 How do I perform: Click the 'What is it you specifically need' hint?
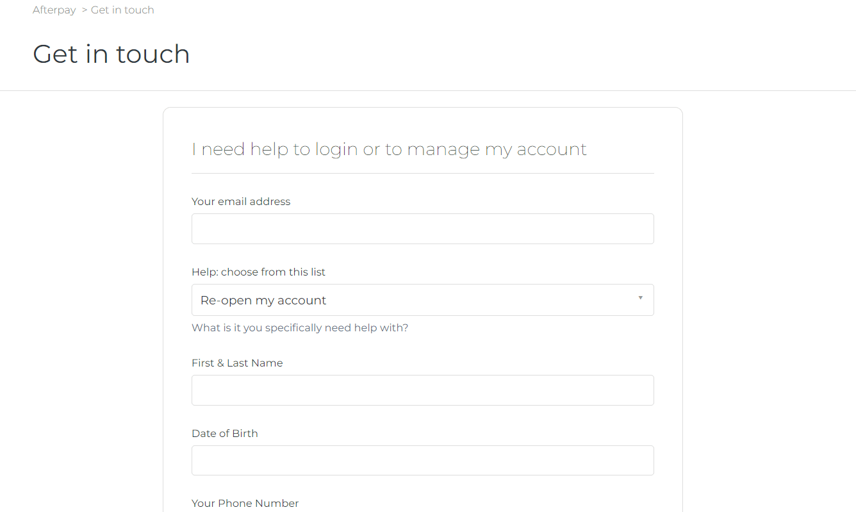pos(300,327)
